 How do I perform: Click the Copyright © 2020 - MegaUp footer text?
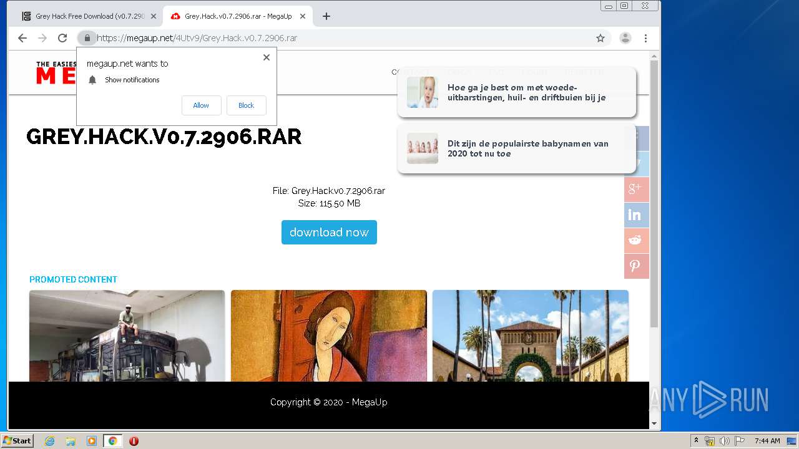point(329,402)
